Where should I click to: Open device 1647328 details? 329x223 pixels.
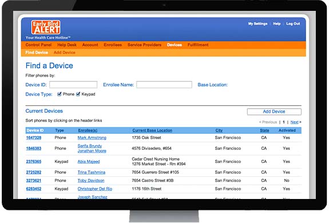[34, 138]
